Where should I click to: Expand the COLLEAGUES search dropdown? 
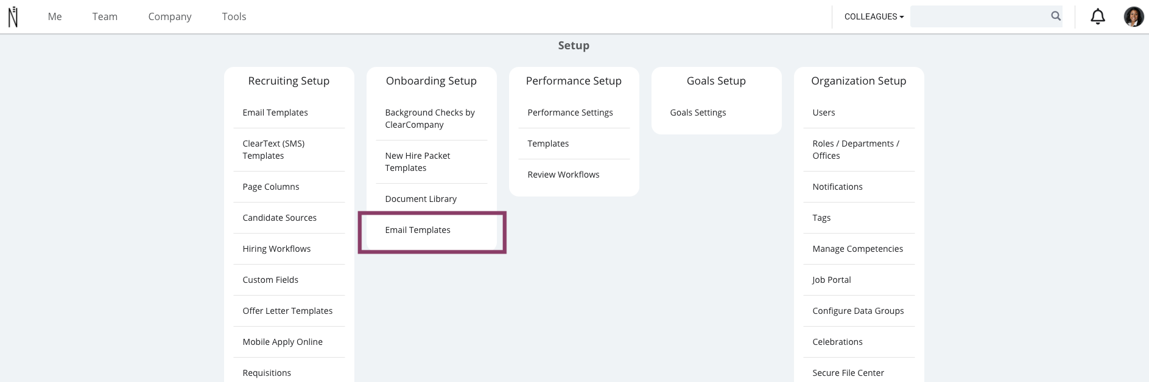tap(874, 16)
